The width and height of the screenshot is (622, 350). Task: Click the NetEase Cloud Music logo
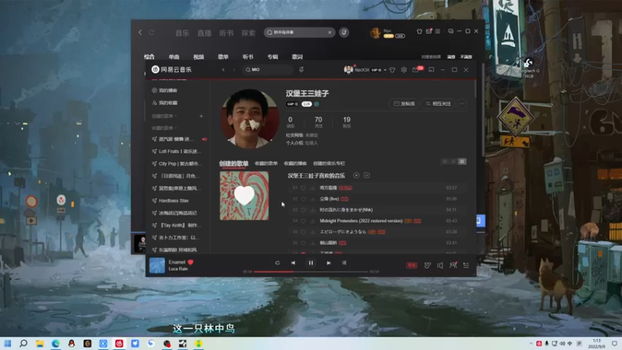tap(171, 69)
